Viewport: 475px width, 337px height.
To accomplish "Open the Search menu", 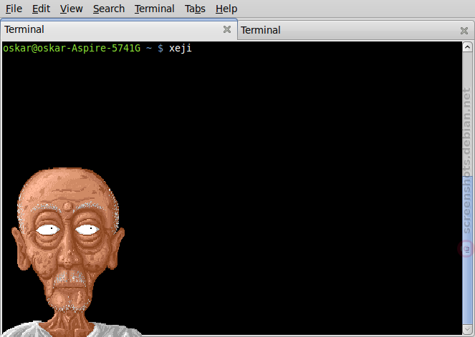I will click(109, 9).
